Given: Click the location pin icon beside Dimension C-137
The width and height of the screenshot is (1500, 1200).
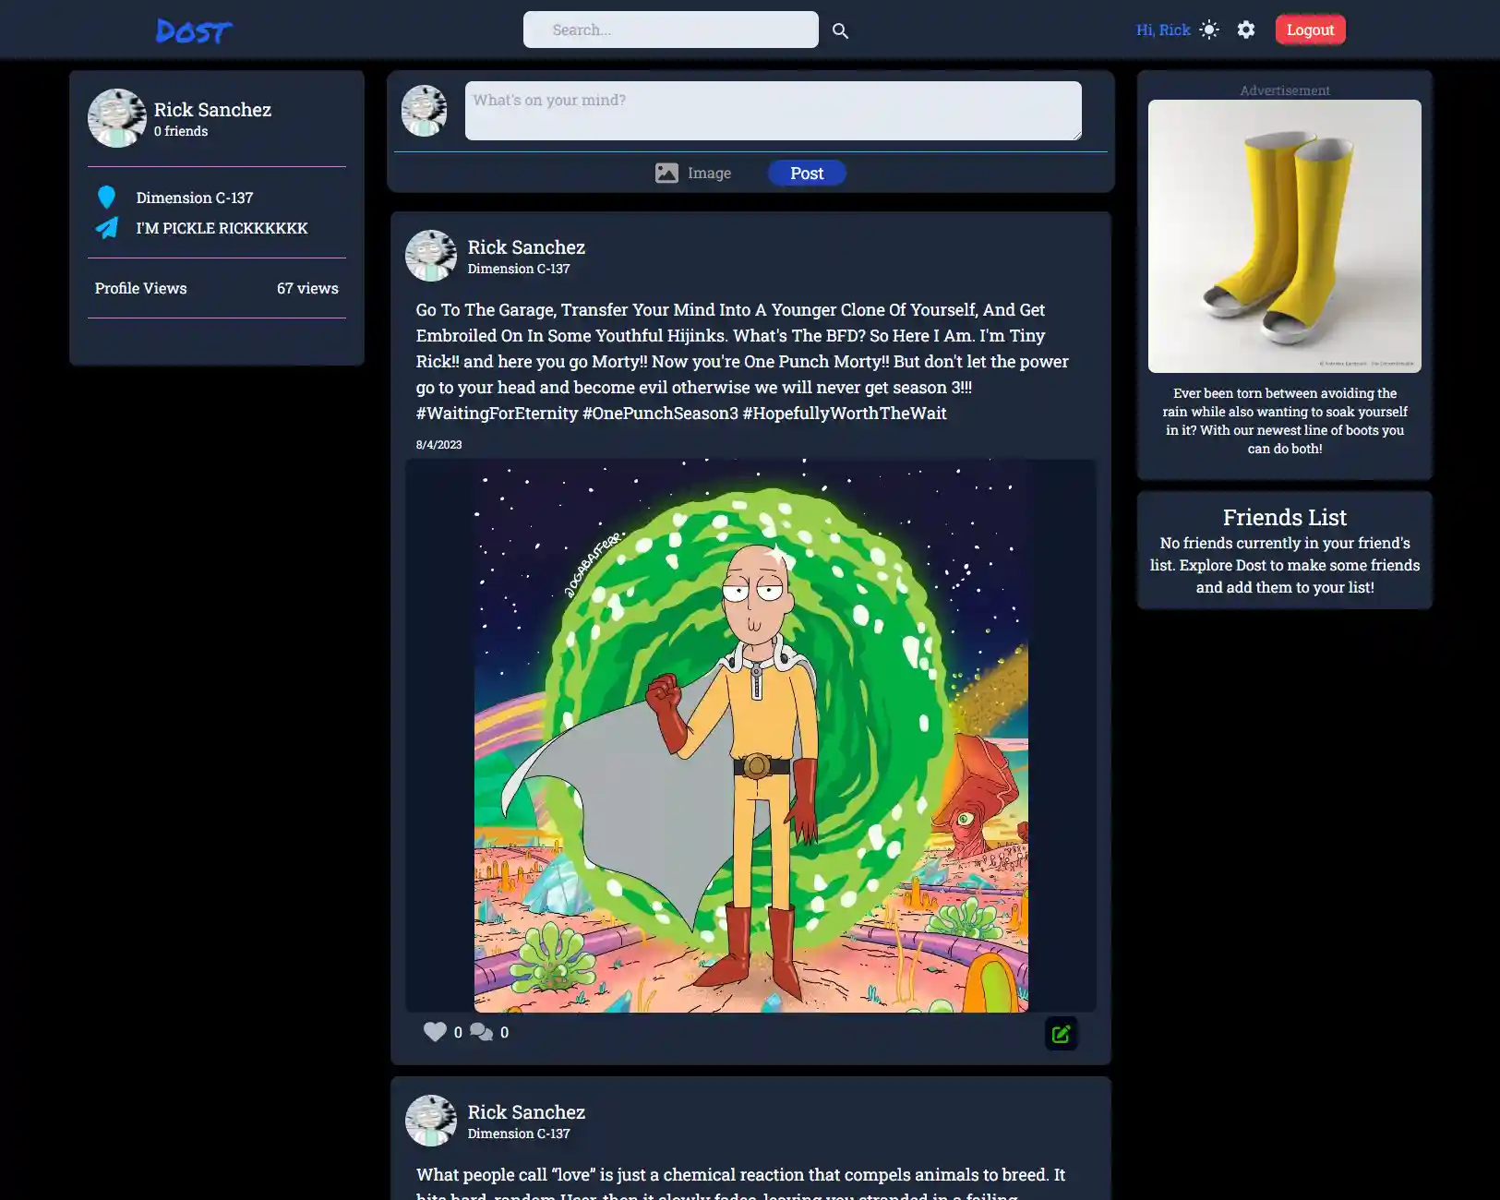Looking at the screenshot, I should click(x=106, y=197).
